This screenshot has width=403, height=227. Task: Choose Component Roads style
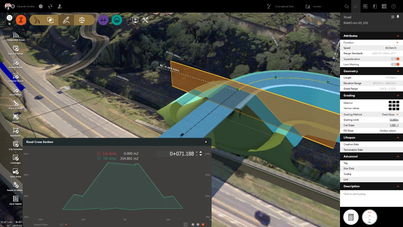click(15, 36)
